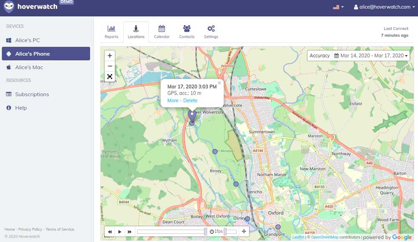Screen dimensions: 418x242
Task: Zoom out on the map
Action: tap(110, 66)
